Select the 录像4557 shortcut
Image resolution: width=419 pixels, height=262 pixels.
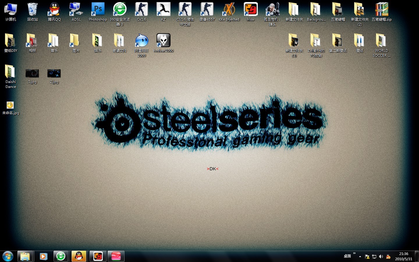click(x=207, y=12)
